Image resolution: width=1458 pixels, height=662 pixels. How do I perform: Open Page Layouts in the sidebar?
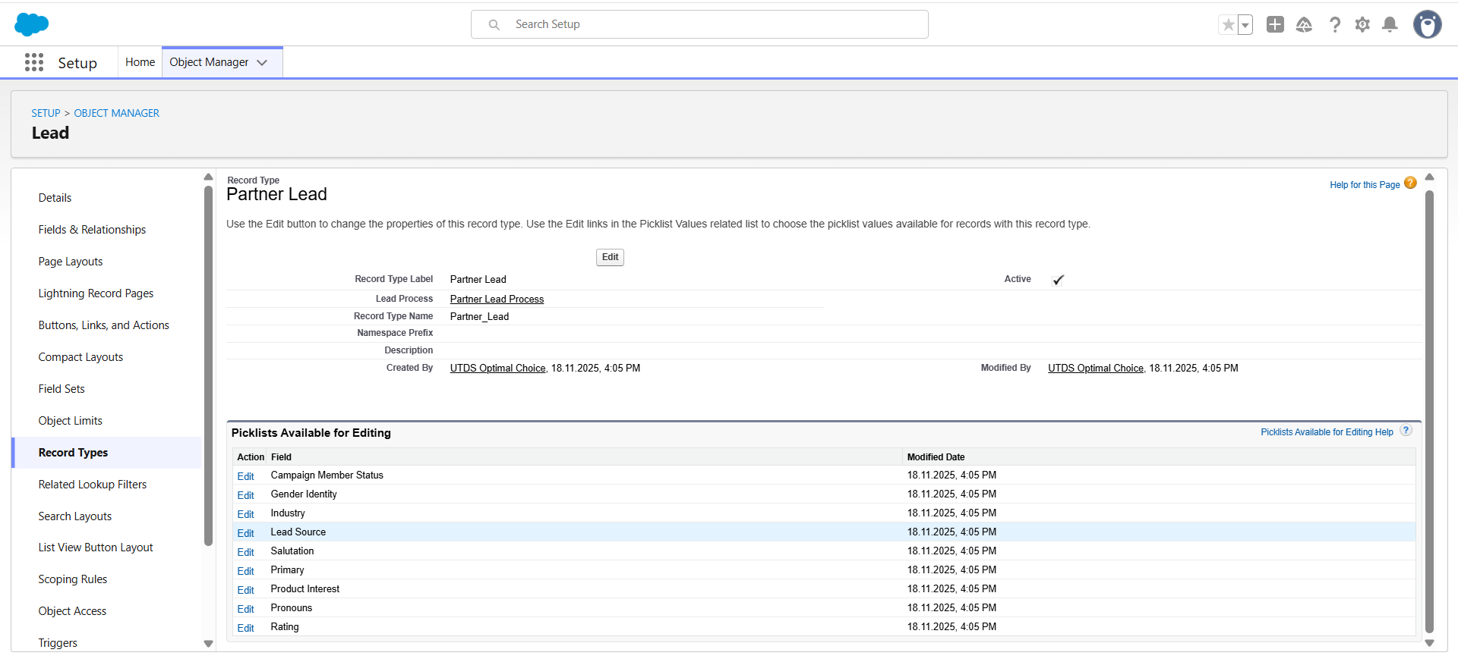pyautogui.click(x=71, y=262)
